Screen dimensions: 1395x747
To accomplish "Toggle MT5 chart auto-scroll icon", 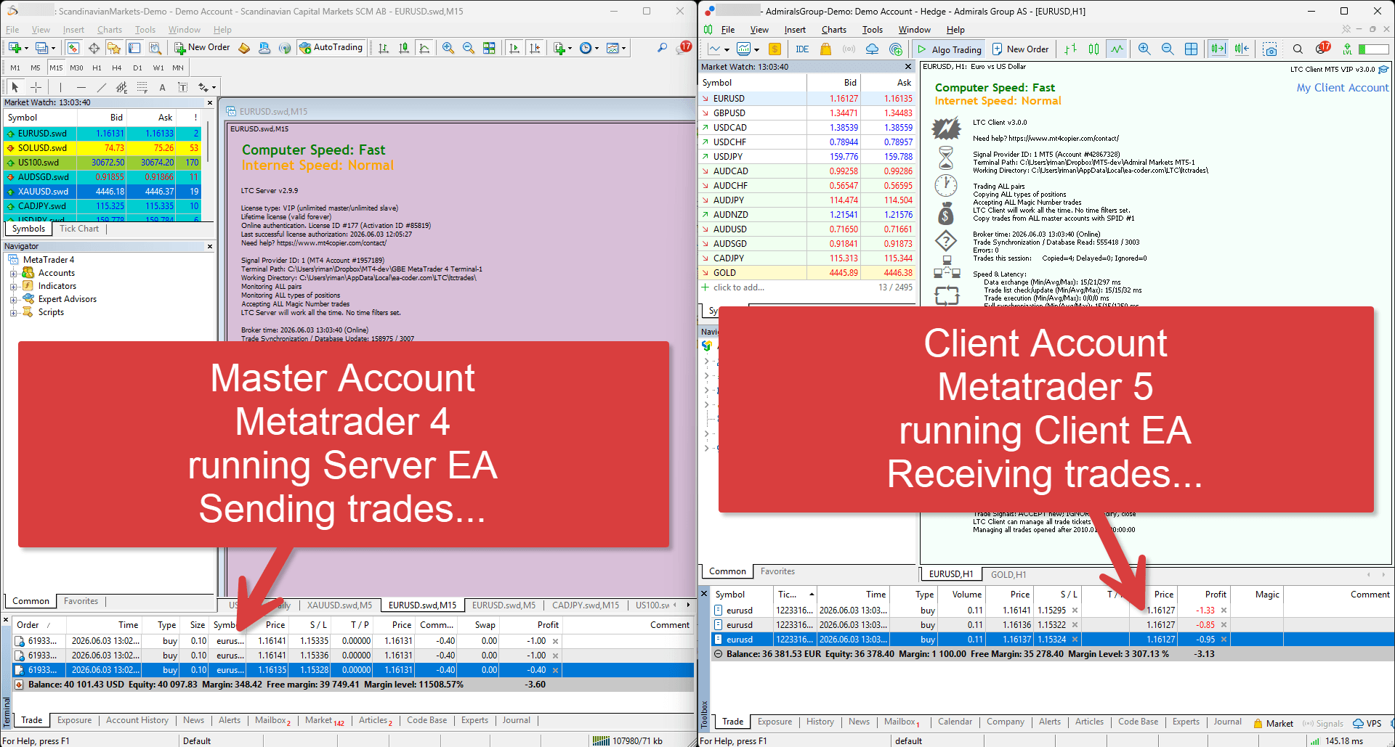I will pyautogui.click(x=1218, y=49).
